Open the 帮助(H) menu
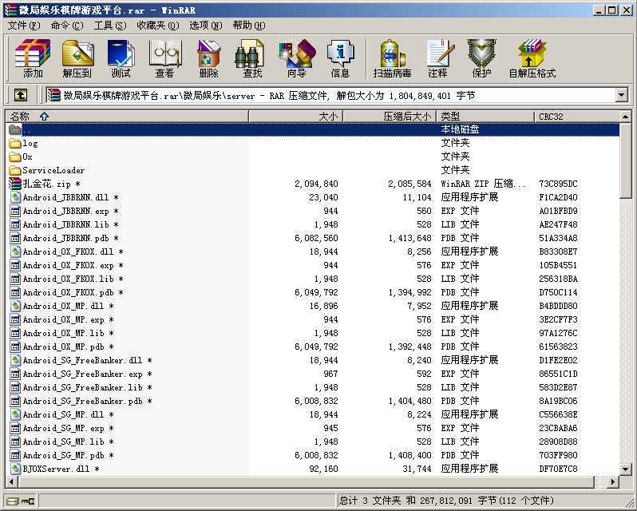This screenshot has width=637, height=511. (x=248, y=26)
